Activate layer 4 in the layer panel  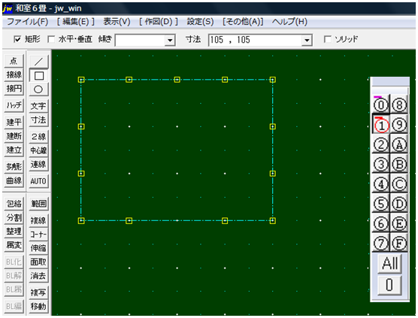coord(380,184)
